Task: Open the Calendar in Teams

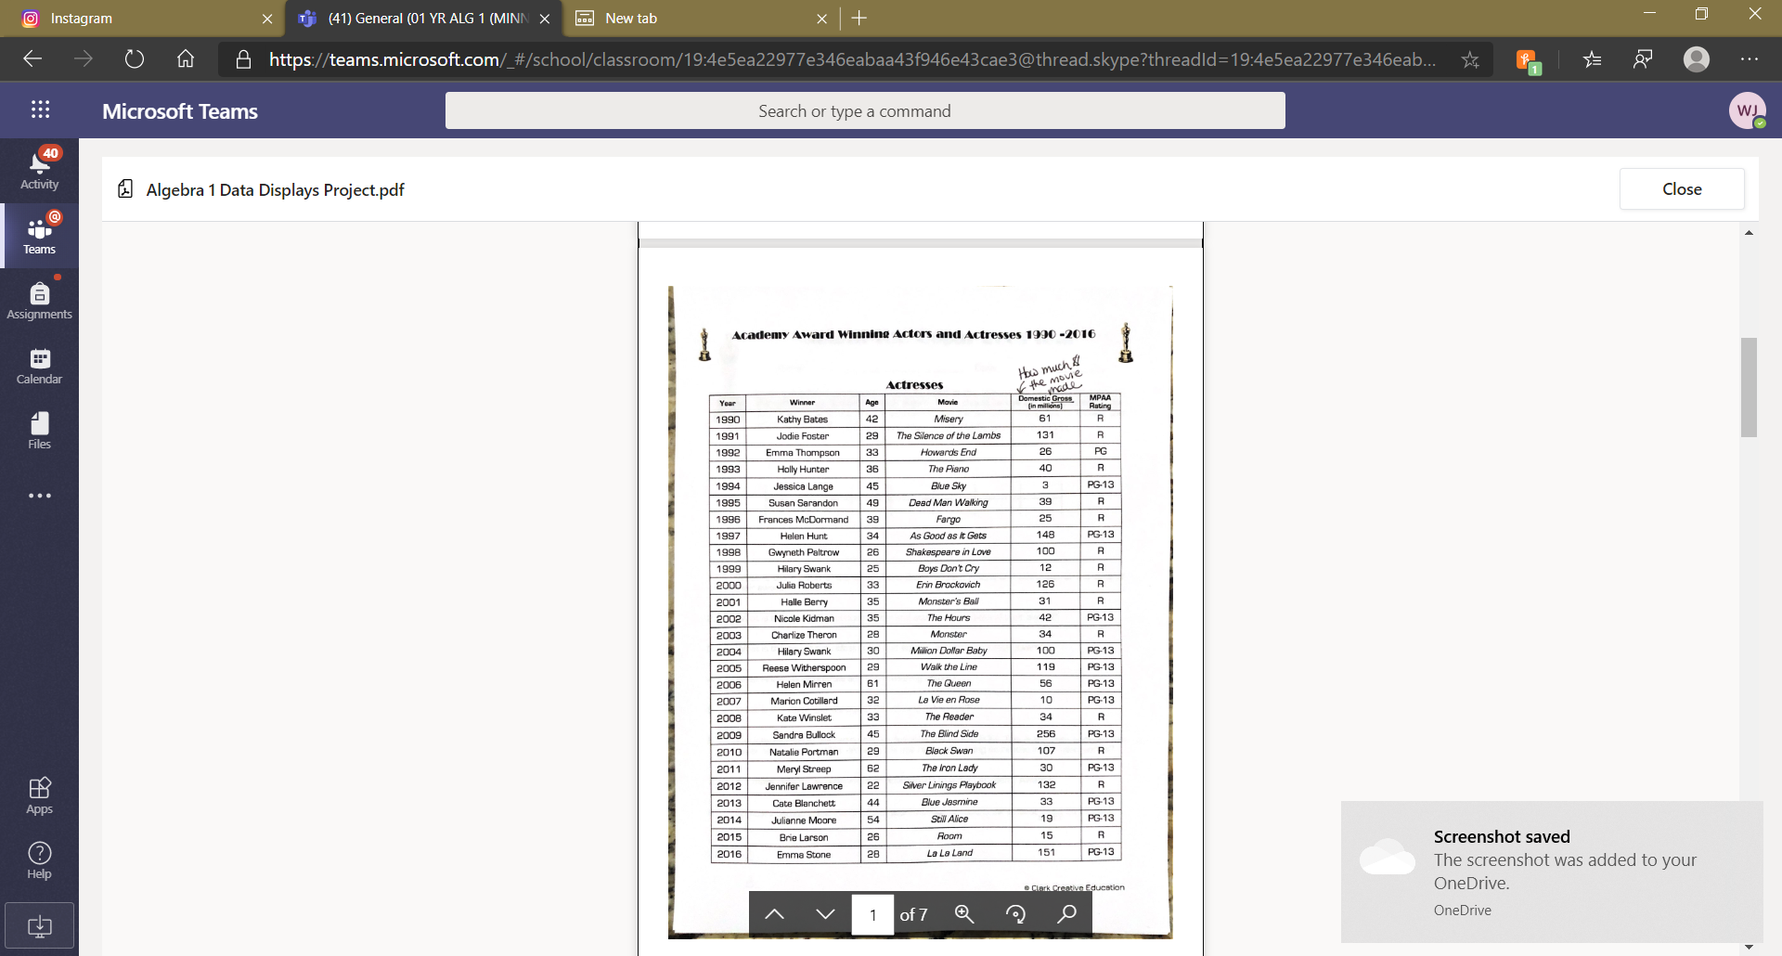Action: (x=39, y=364)
